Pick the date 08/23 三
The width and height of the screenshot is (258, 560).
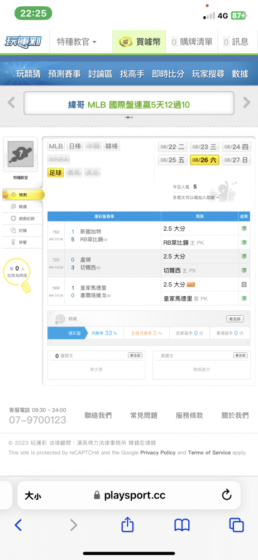coord(204,147)
